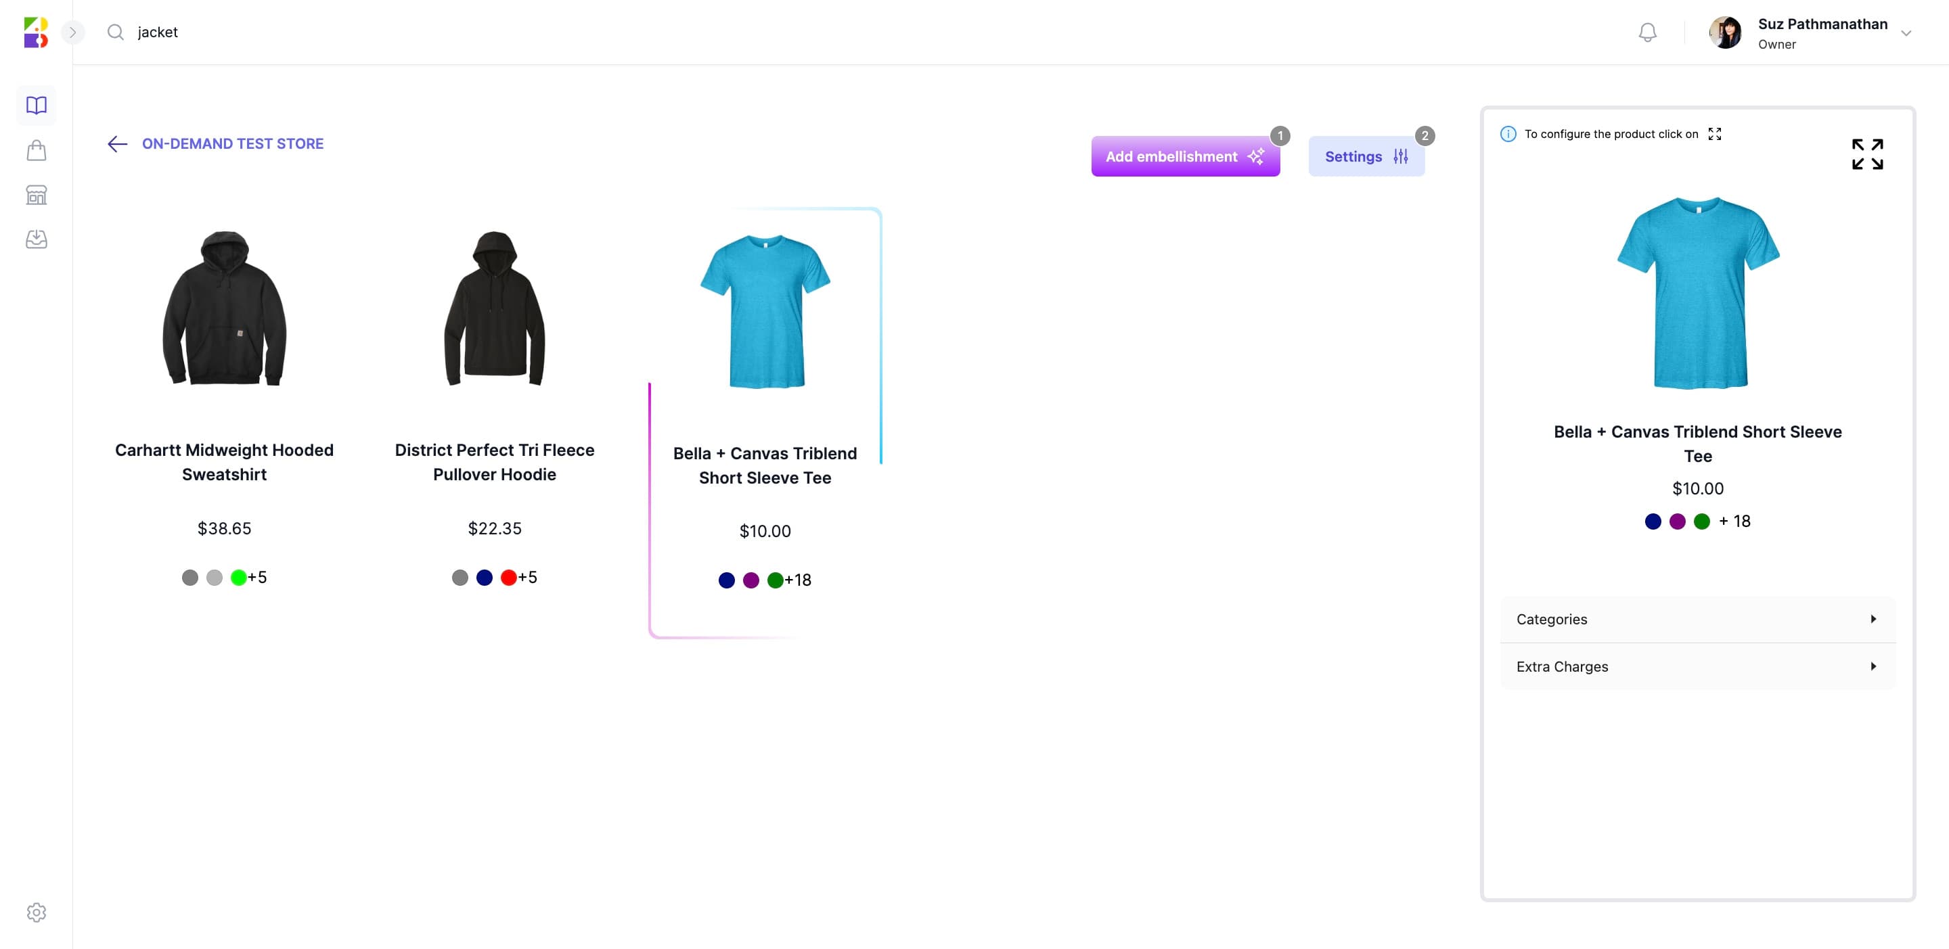
Task: Open notifications bell
Action: 1647,32
